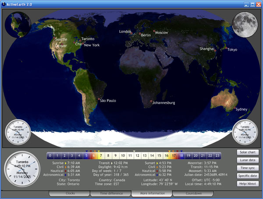The width and height of the screenshot is (263, 199).
Task: Click the large Toronto analog clock
Action: click(x=22, y=169)
